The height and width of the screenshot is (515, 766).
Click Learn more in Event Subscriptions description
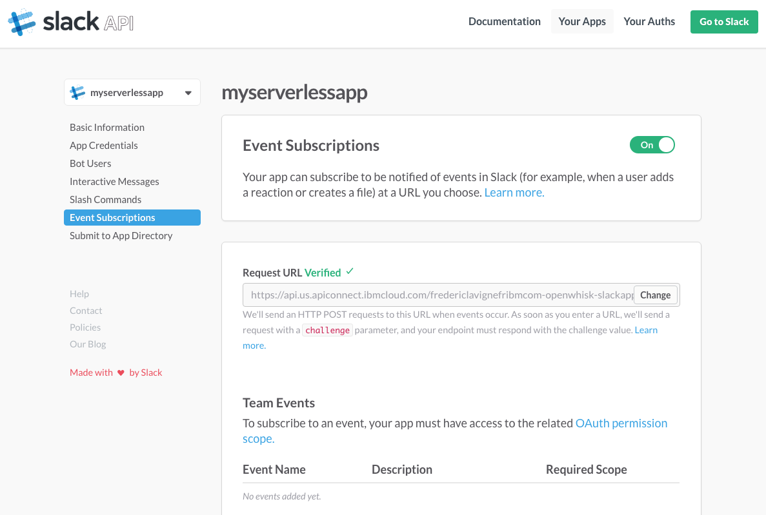point(514,192)
